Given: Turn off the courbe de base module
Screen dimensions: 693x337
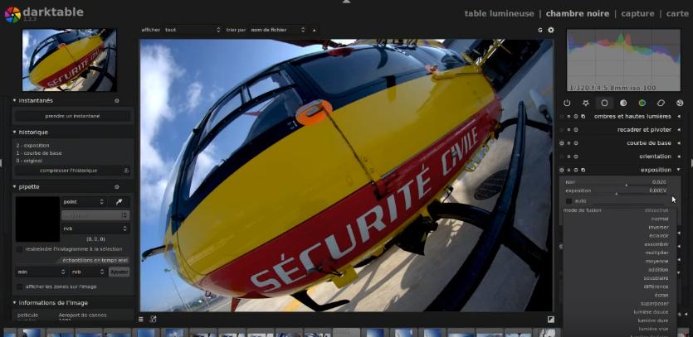Looking at the screenshot, I should click(x=561, y=143).
